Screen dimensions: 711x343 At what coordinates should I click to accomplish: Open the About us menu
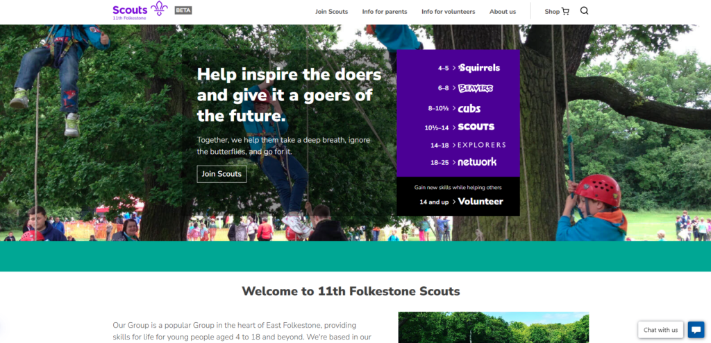tap(503, 12)
